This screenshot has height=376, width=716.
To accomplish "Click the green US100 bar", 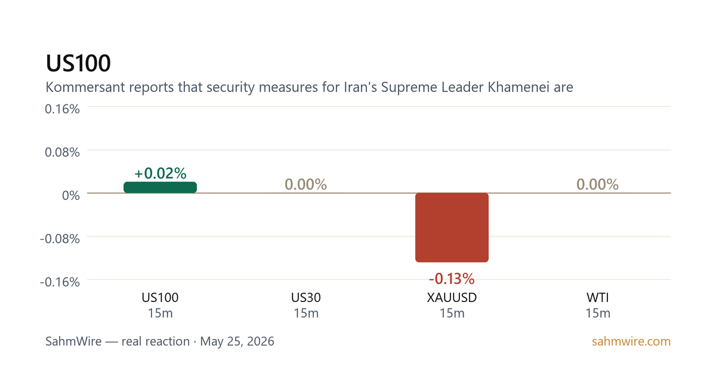I will point(160,187).
